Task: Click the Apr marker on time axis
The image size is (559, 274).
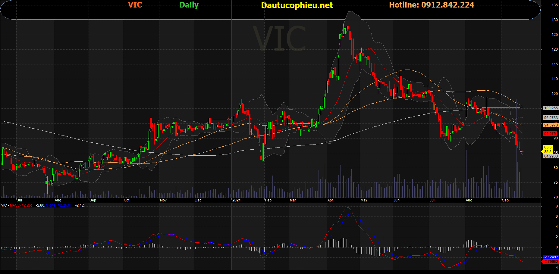Action: pyautogui.click(x=330, y=200)
